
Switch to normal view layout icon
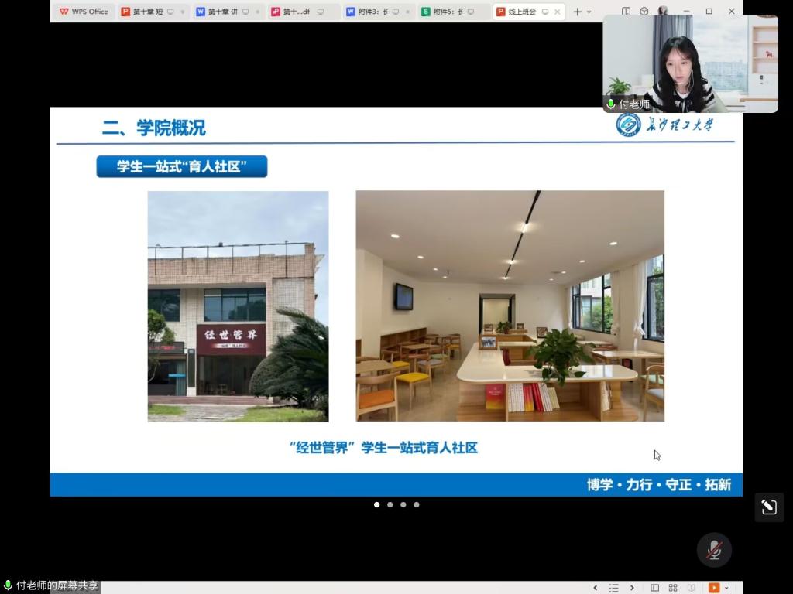coord(654,588)
